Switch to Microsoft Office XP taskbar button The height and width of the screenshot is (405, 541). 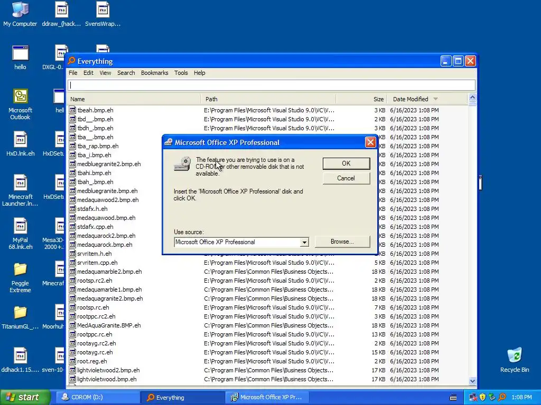click(x=267, y=397)
